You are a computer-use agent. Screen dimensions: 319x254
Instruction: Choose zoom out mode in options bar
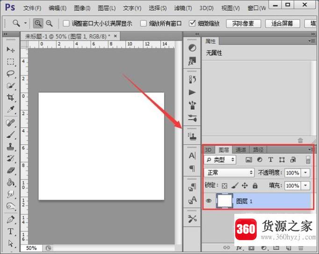(49, 23)
